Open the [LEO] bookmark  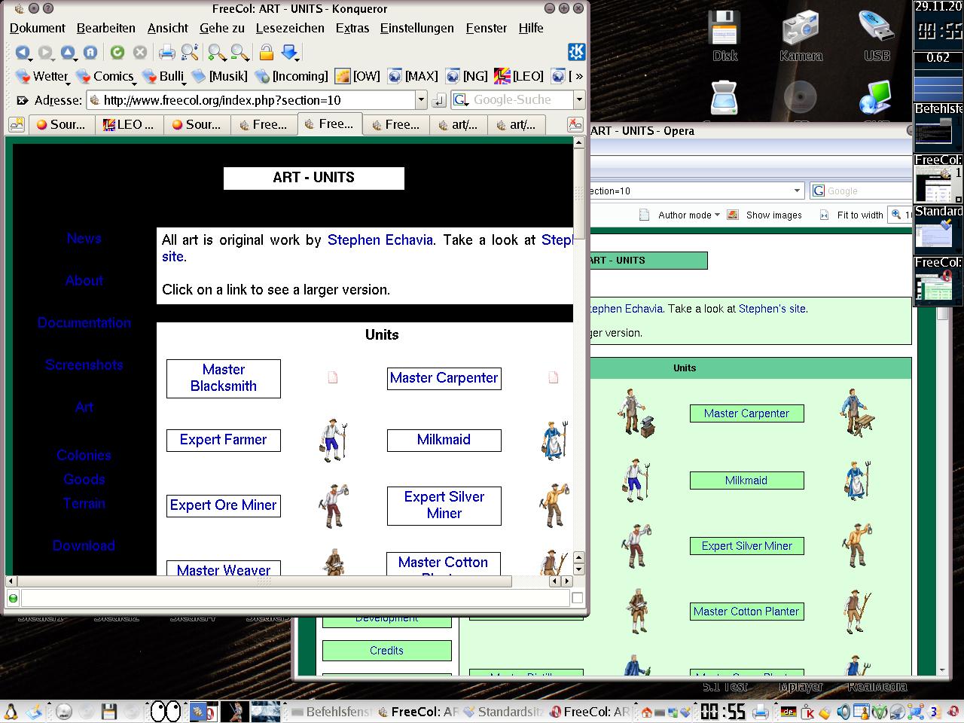tap(519, 76)
